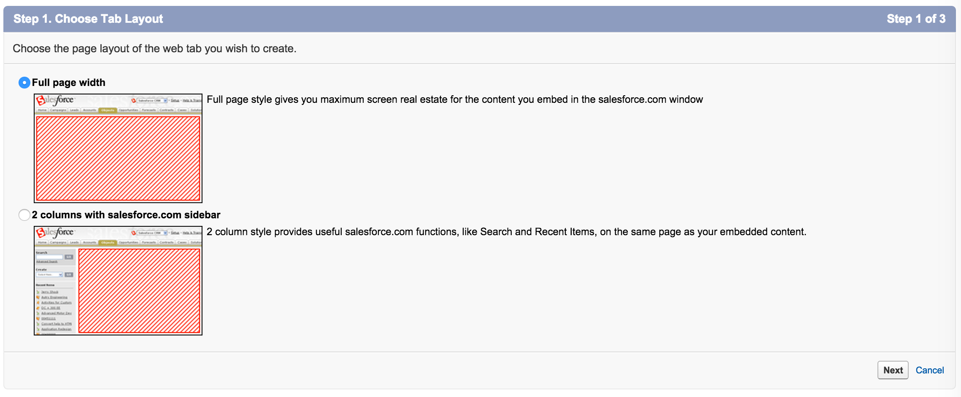Select the Full page width radio button
961x397 pixels.
pyautogui.click(x=24, y=83)
